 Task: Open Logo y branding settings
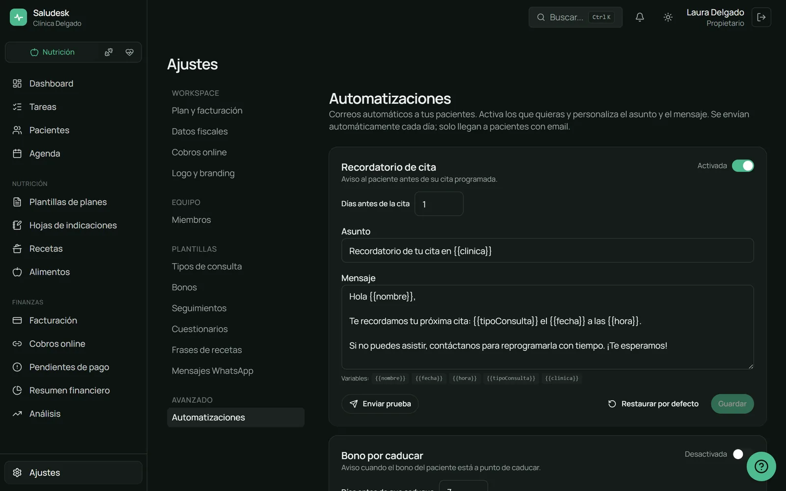tap(203, 173)
